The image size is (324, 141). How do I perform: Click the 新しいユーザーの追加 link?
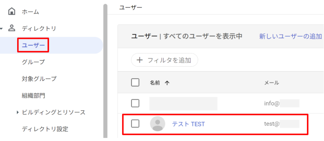[x=290, y=36]
